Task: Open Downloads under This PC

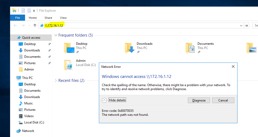Action: click(x=32, y=97)
